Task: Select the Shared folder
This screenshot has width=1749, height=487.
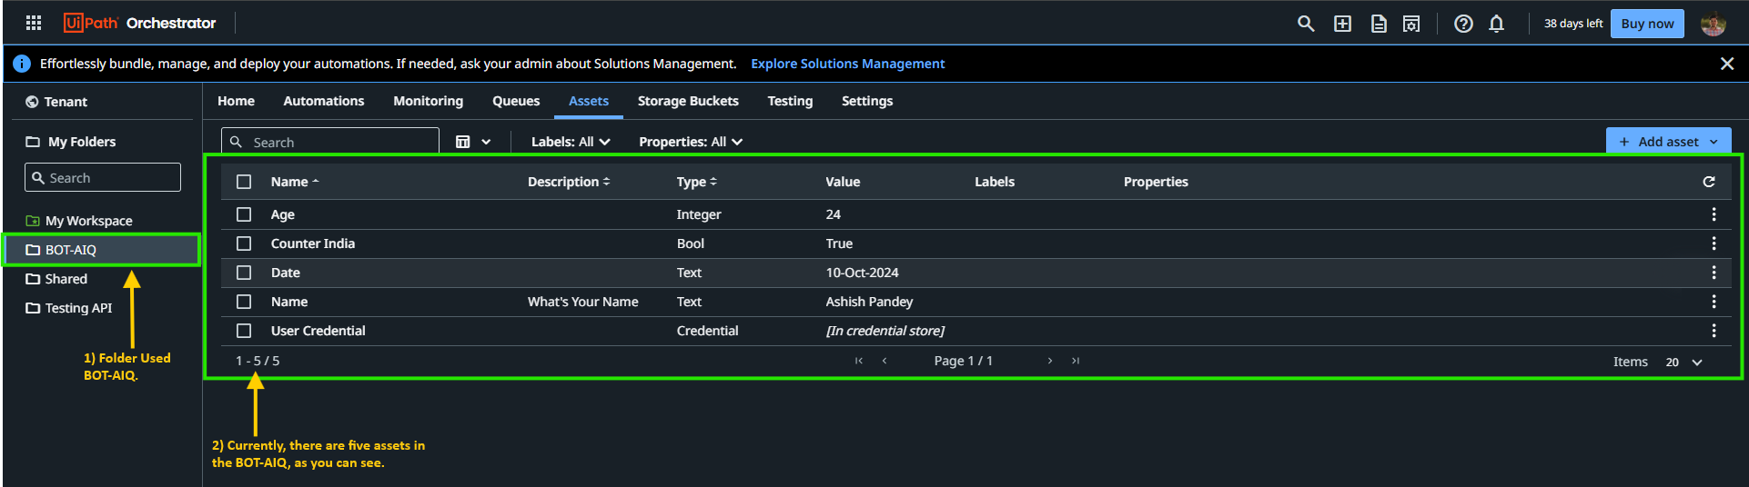Action: pos(56,279)
